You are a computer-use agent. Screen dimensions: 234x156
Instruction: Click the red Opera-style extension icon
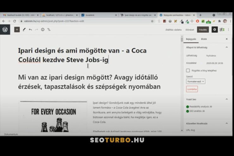pos(197,21)
